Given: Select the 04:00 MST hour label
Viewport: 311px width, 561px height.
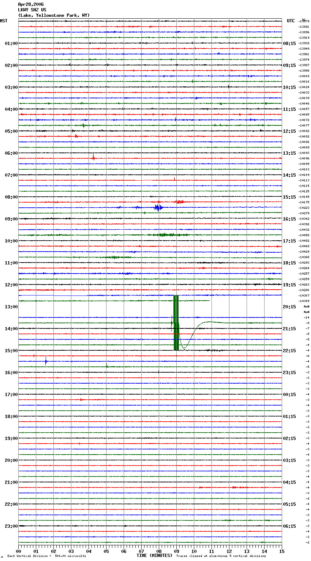Looking at the screenshot, I should point(11,109).
